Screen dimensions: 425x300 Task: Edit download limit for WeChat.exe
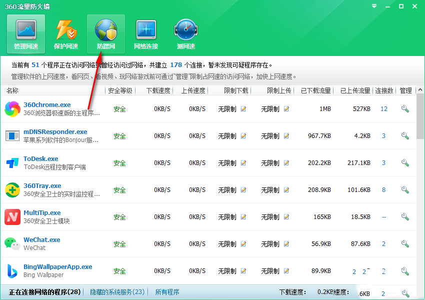(x=243, y=244)
